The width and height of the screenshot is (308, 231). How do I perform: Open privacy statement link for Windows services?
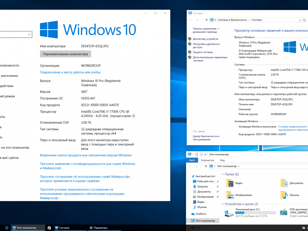tap(88, 166)
